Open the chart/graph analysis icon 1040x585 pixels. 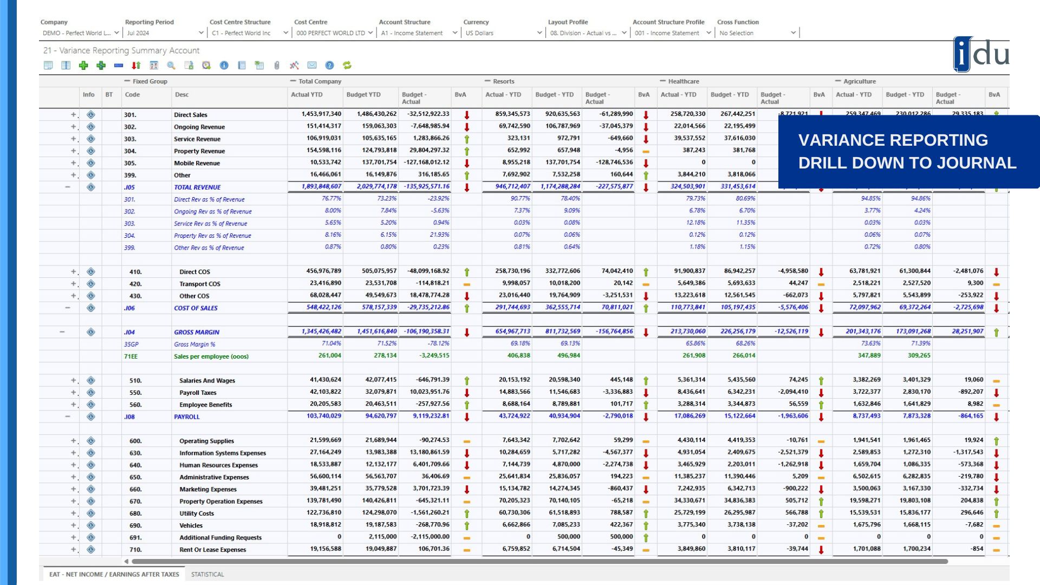point(294,66)
